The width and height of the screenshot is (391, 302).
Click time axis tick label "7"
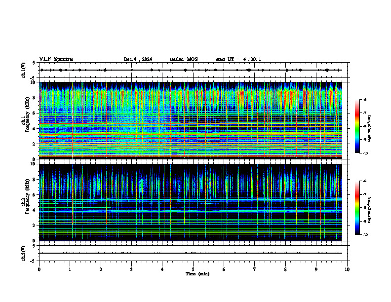tap(255, 269)
